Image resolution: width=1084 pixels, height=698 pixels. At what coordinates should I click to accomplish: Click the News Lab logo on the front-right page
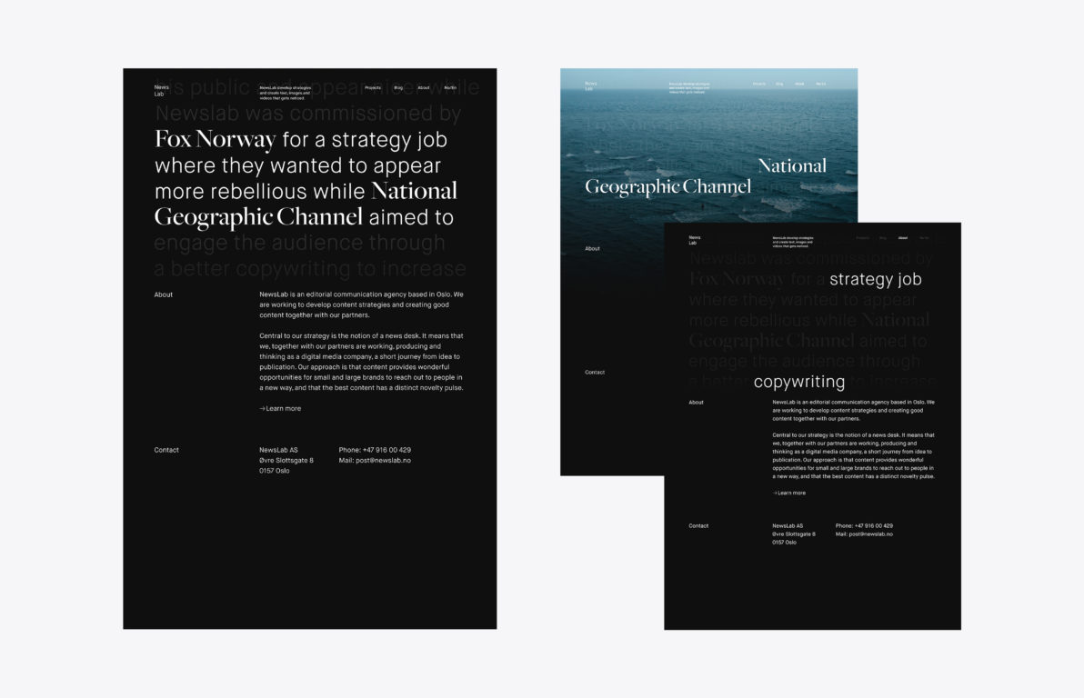[x=694, y=240]
